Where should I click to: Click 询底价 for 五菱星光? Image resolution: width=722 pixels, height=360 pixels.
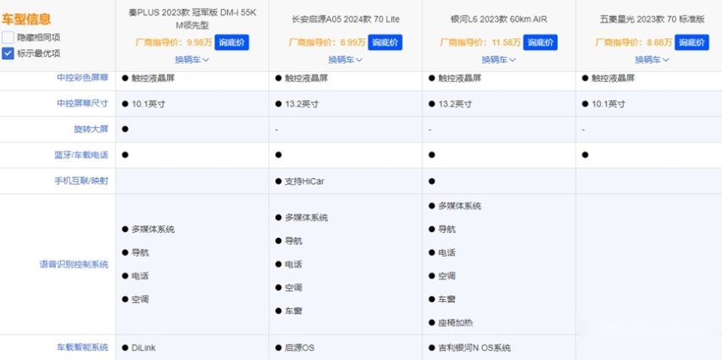click(691, 42)
